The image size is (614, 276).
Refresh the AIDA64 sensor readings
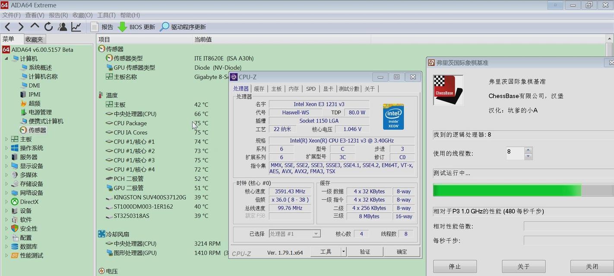click(48, 27)
